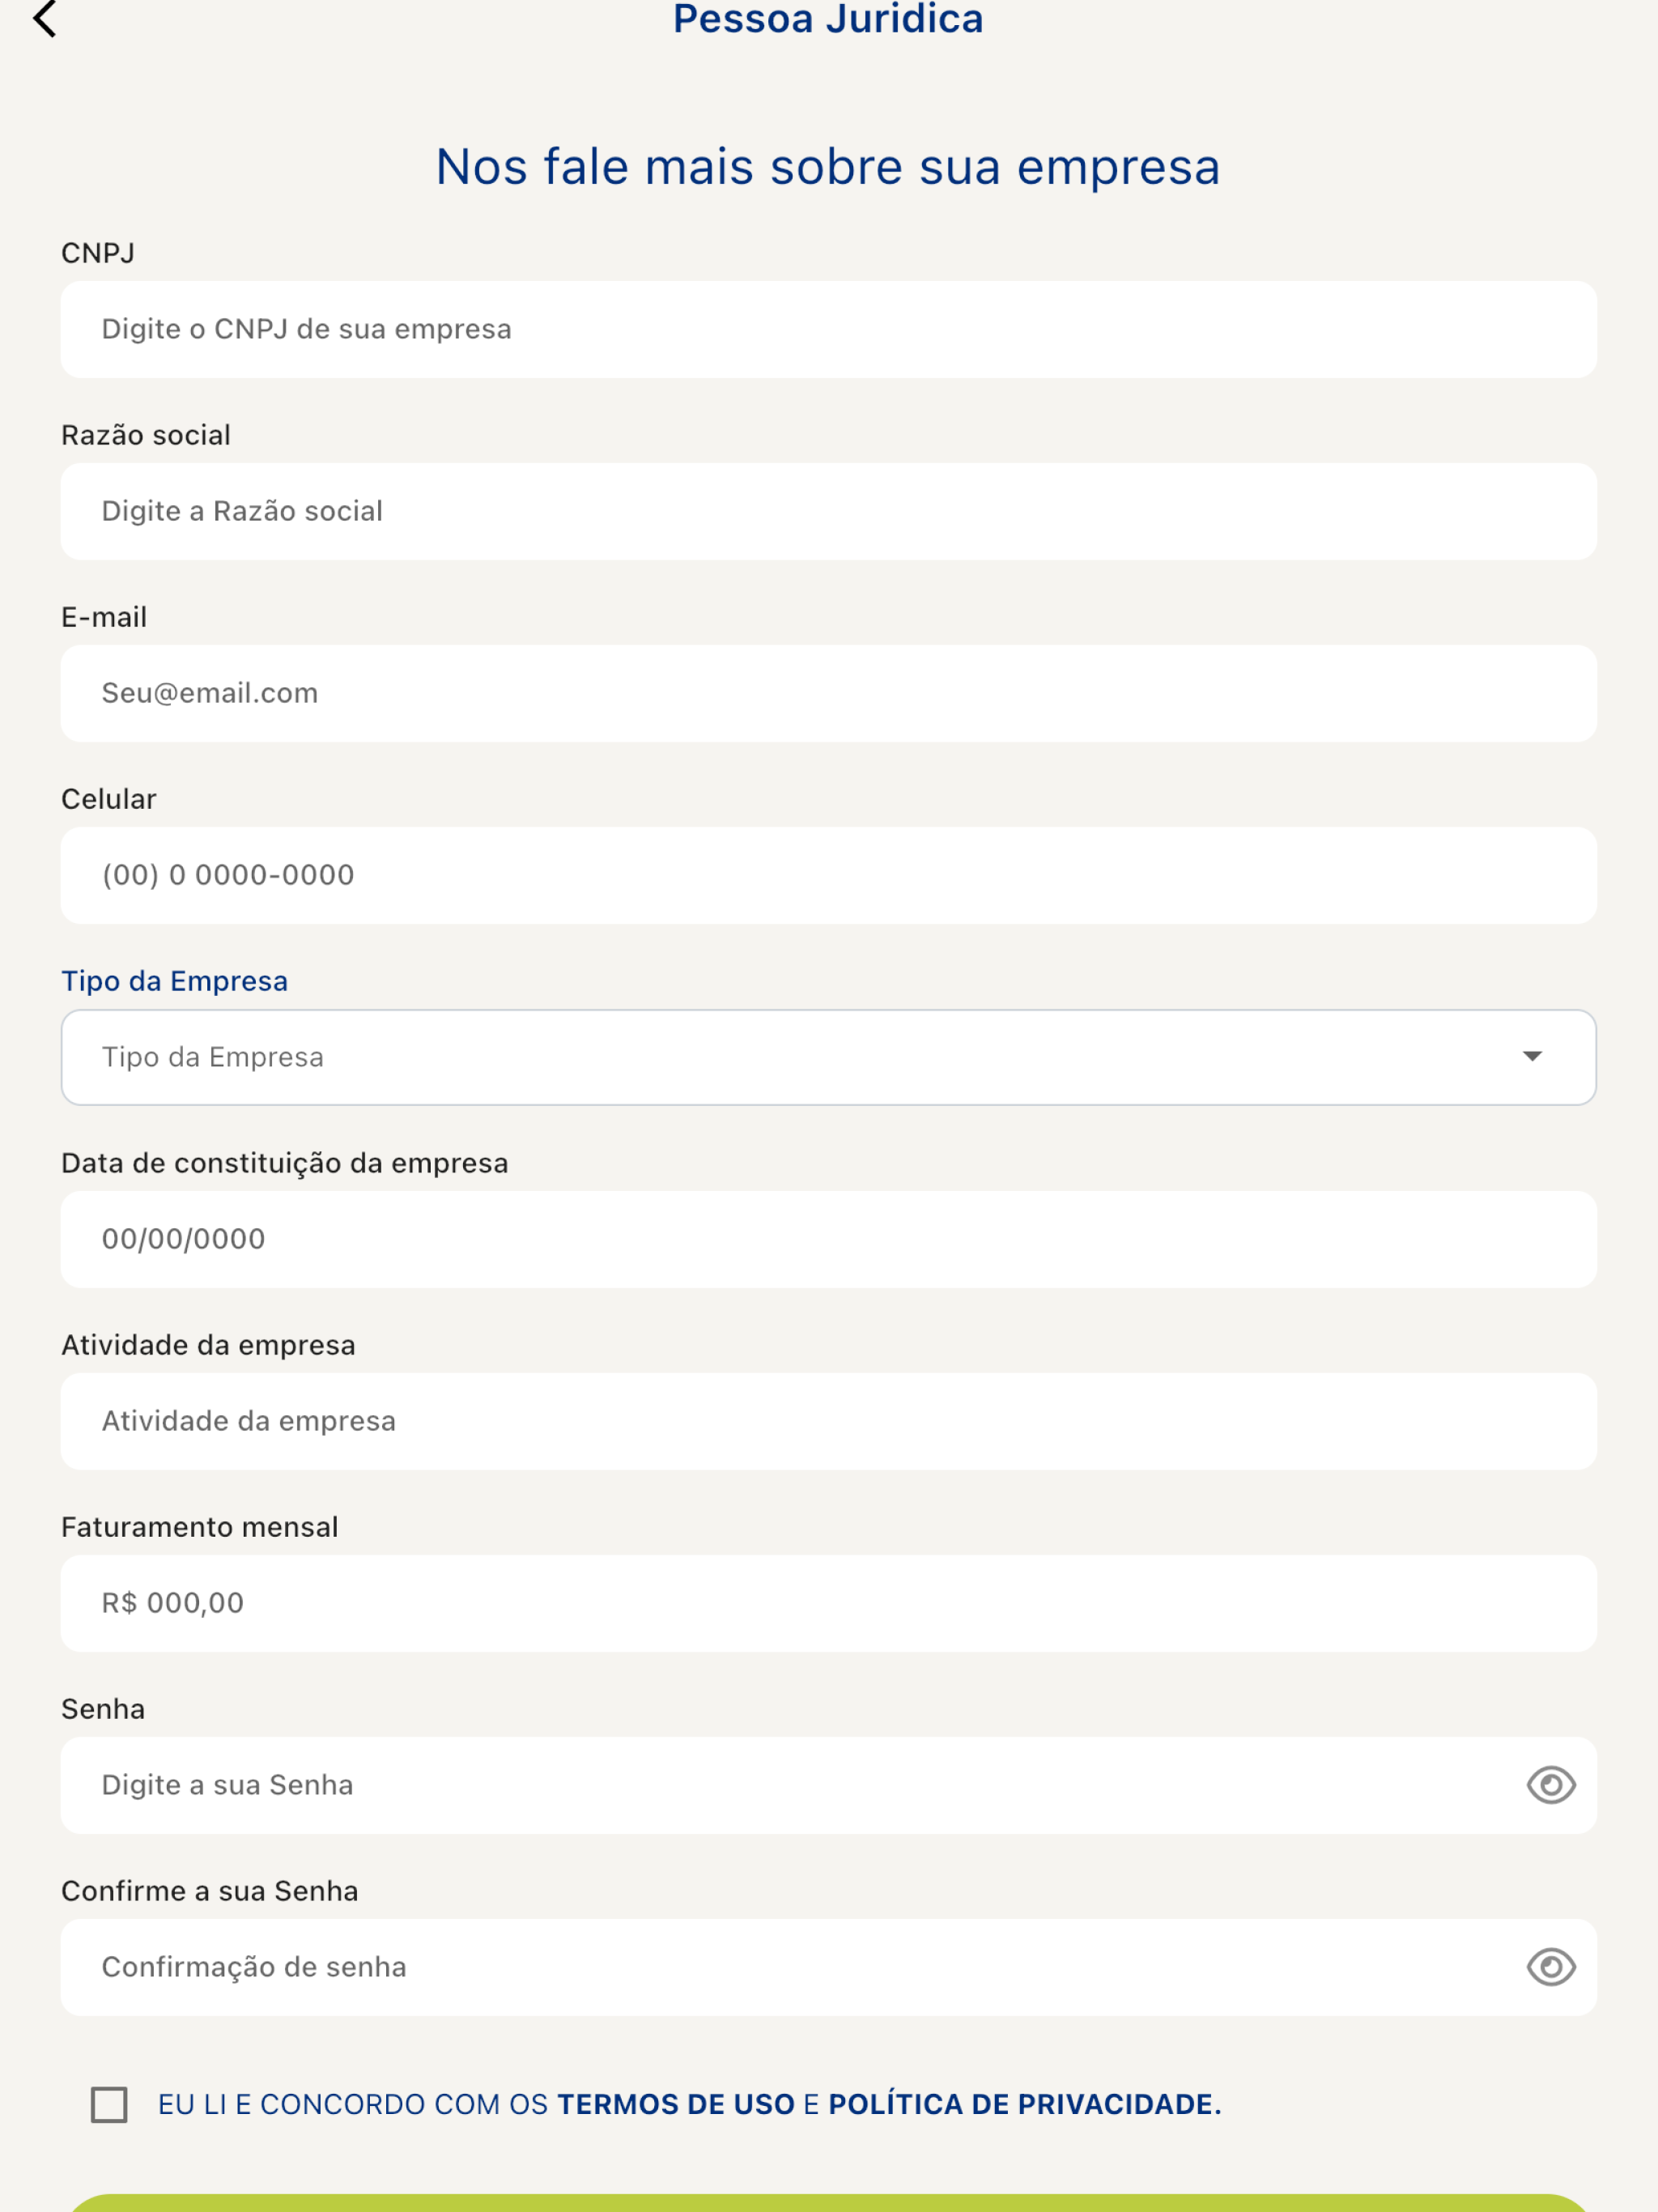Click the E-mail input field

click(828, 693)
